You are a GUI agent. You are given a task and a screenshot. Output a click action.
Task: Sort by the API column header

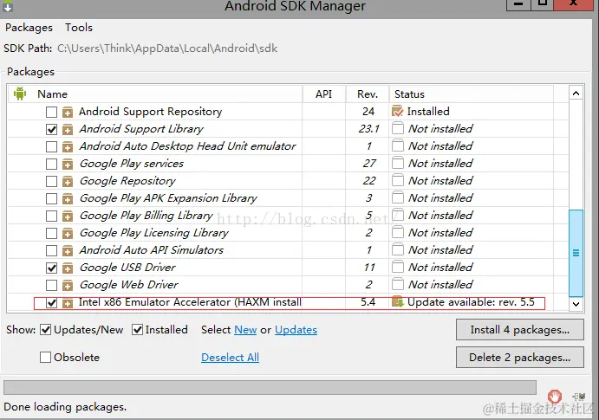click(x=323, y=94)
